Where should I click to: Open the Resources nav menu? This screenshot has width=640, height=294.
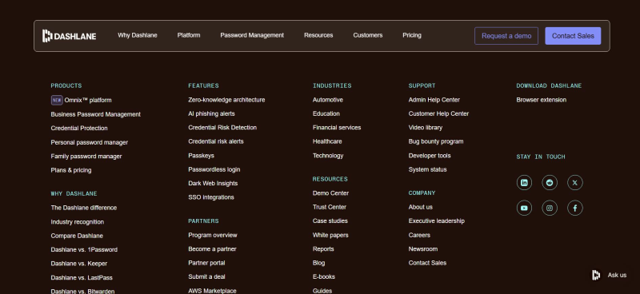(318, 35)
